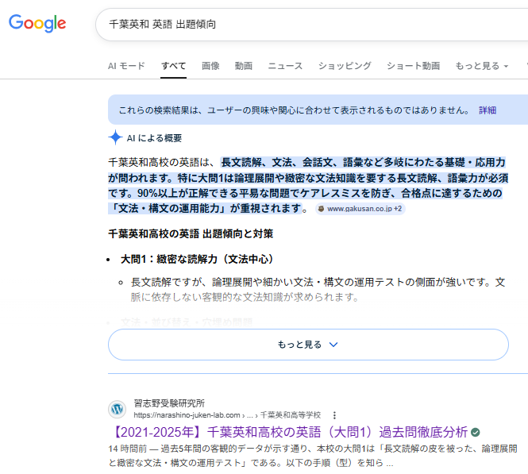This screenshot has width=528, height=474.
Task: Open the three-dot menu beside the result URL
Action: click(x=334, y=414)
